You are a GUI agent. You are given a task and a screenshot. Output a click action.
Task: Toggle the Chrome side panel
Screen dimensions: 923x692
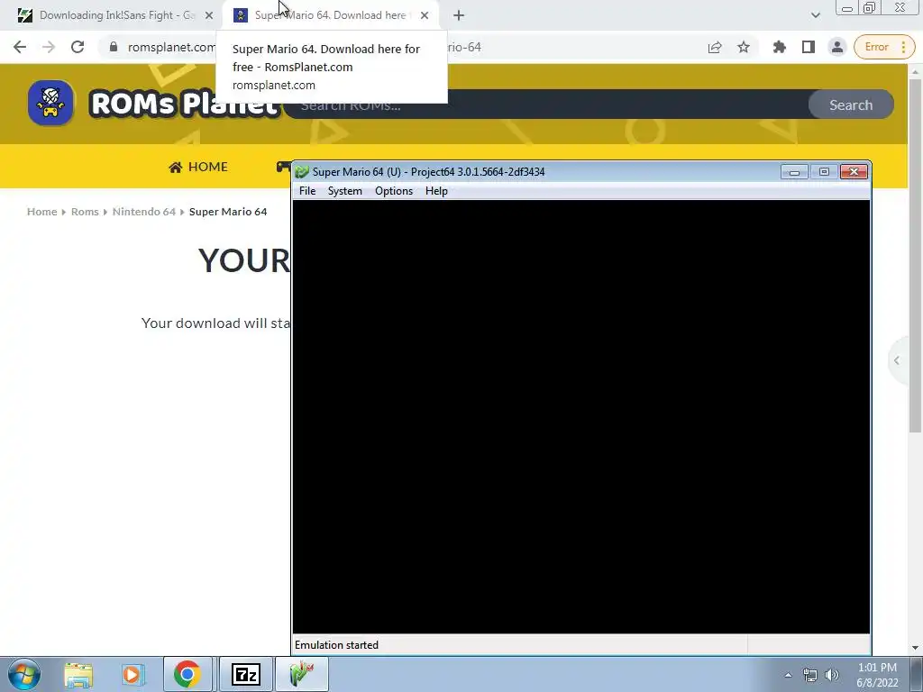pos(809,47)
